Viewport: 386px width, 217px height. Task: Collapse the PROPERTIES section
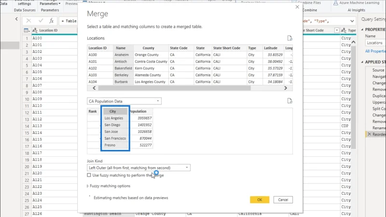(362, 29)
